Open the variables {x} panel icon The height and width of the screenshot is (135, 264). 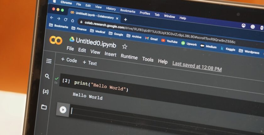pos(46,92)
